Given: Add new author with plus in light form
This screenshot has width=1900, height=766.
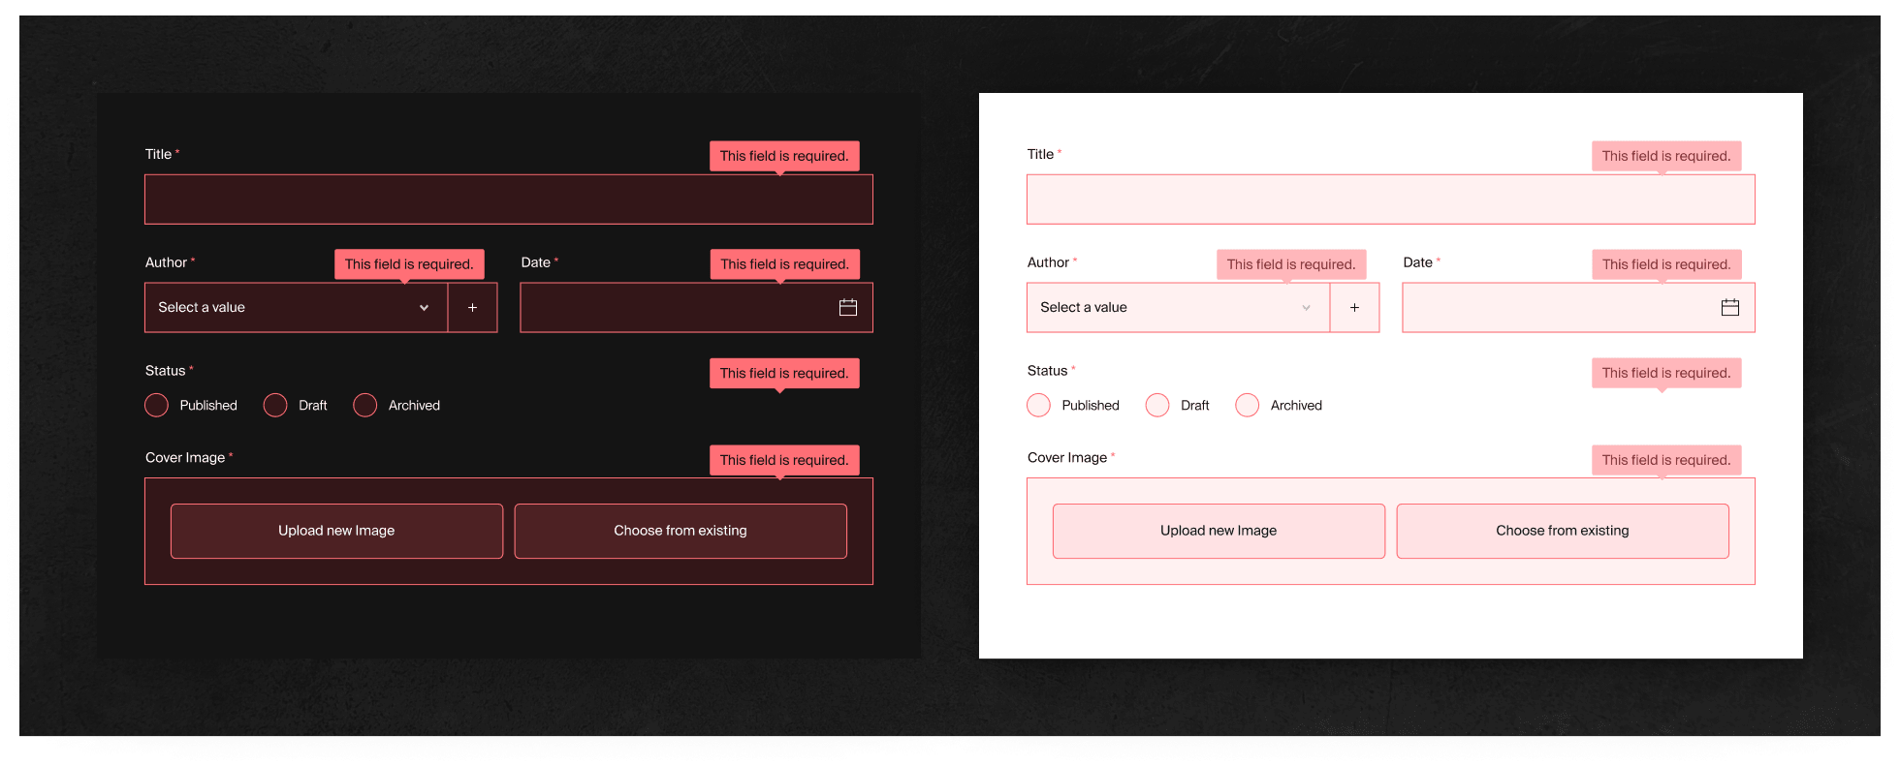Looking at the screenshot, I should tap(1355, 307).
